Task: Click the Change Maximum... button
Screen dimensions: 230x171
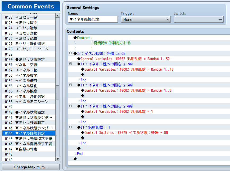Action: 31,167
